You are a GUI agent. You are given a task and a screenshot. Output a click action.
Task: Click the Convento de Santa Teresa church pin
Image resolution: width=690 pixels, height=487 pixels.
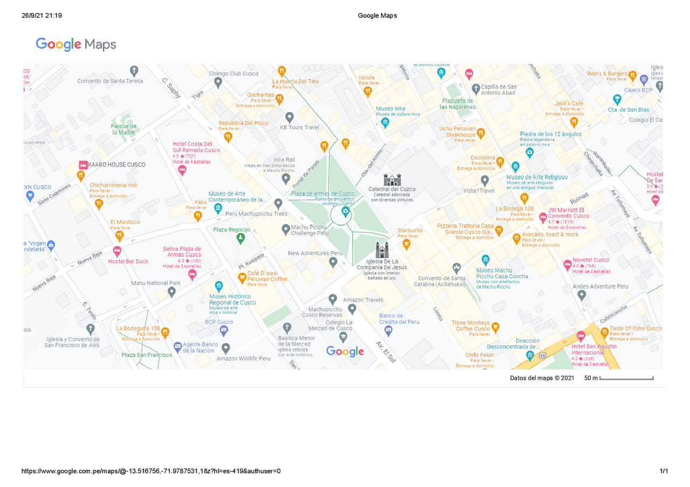(x=134, y=71)
